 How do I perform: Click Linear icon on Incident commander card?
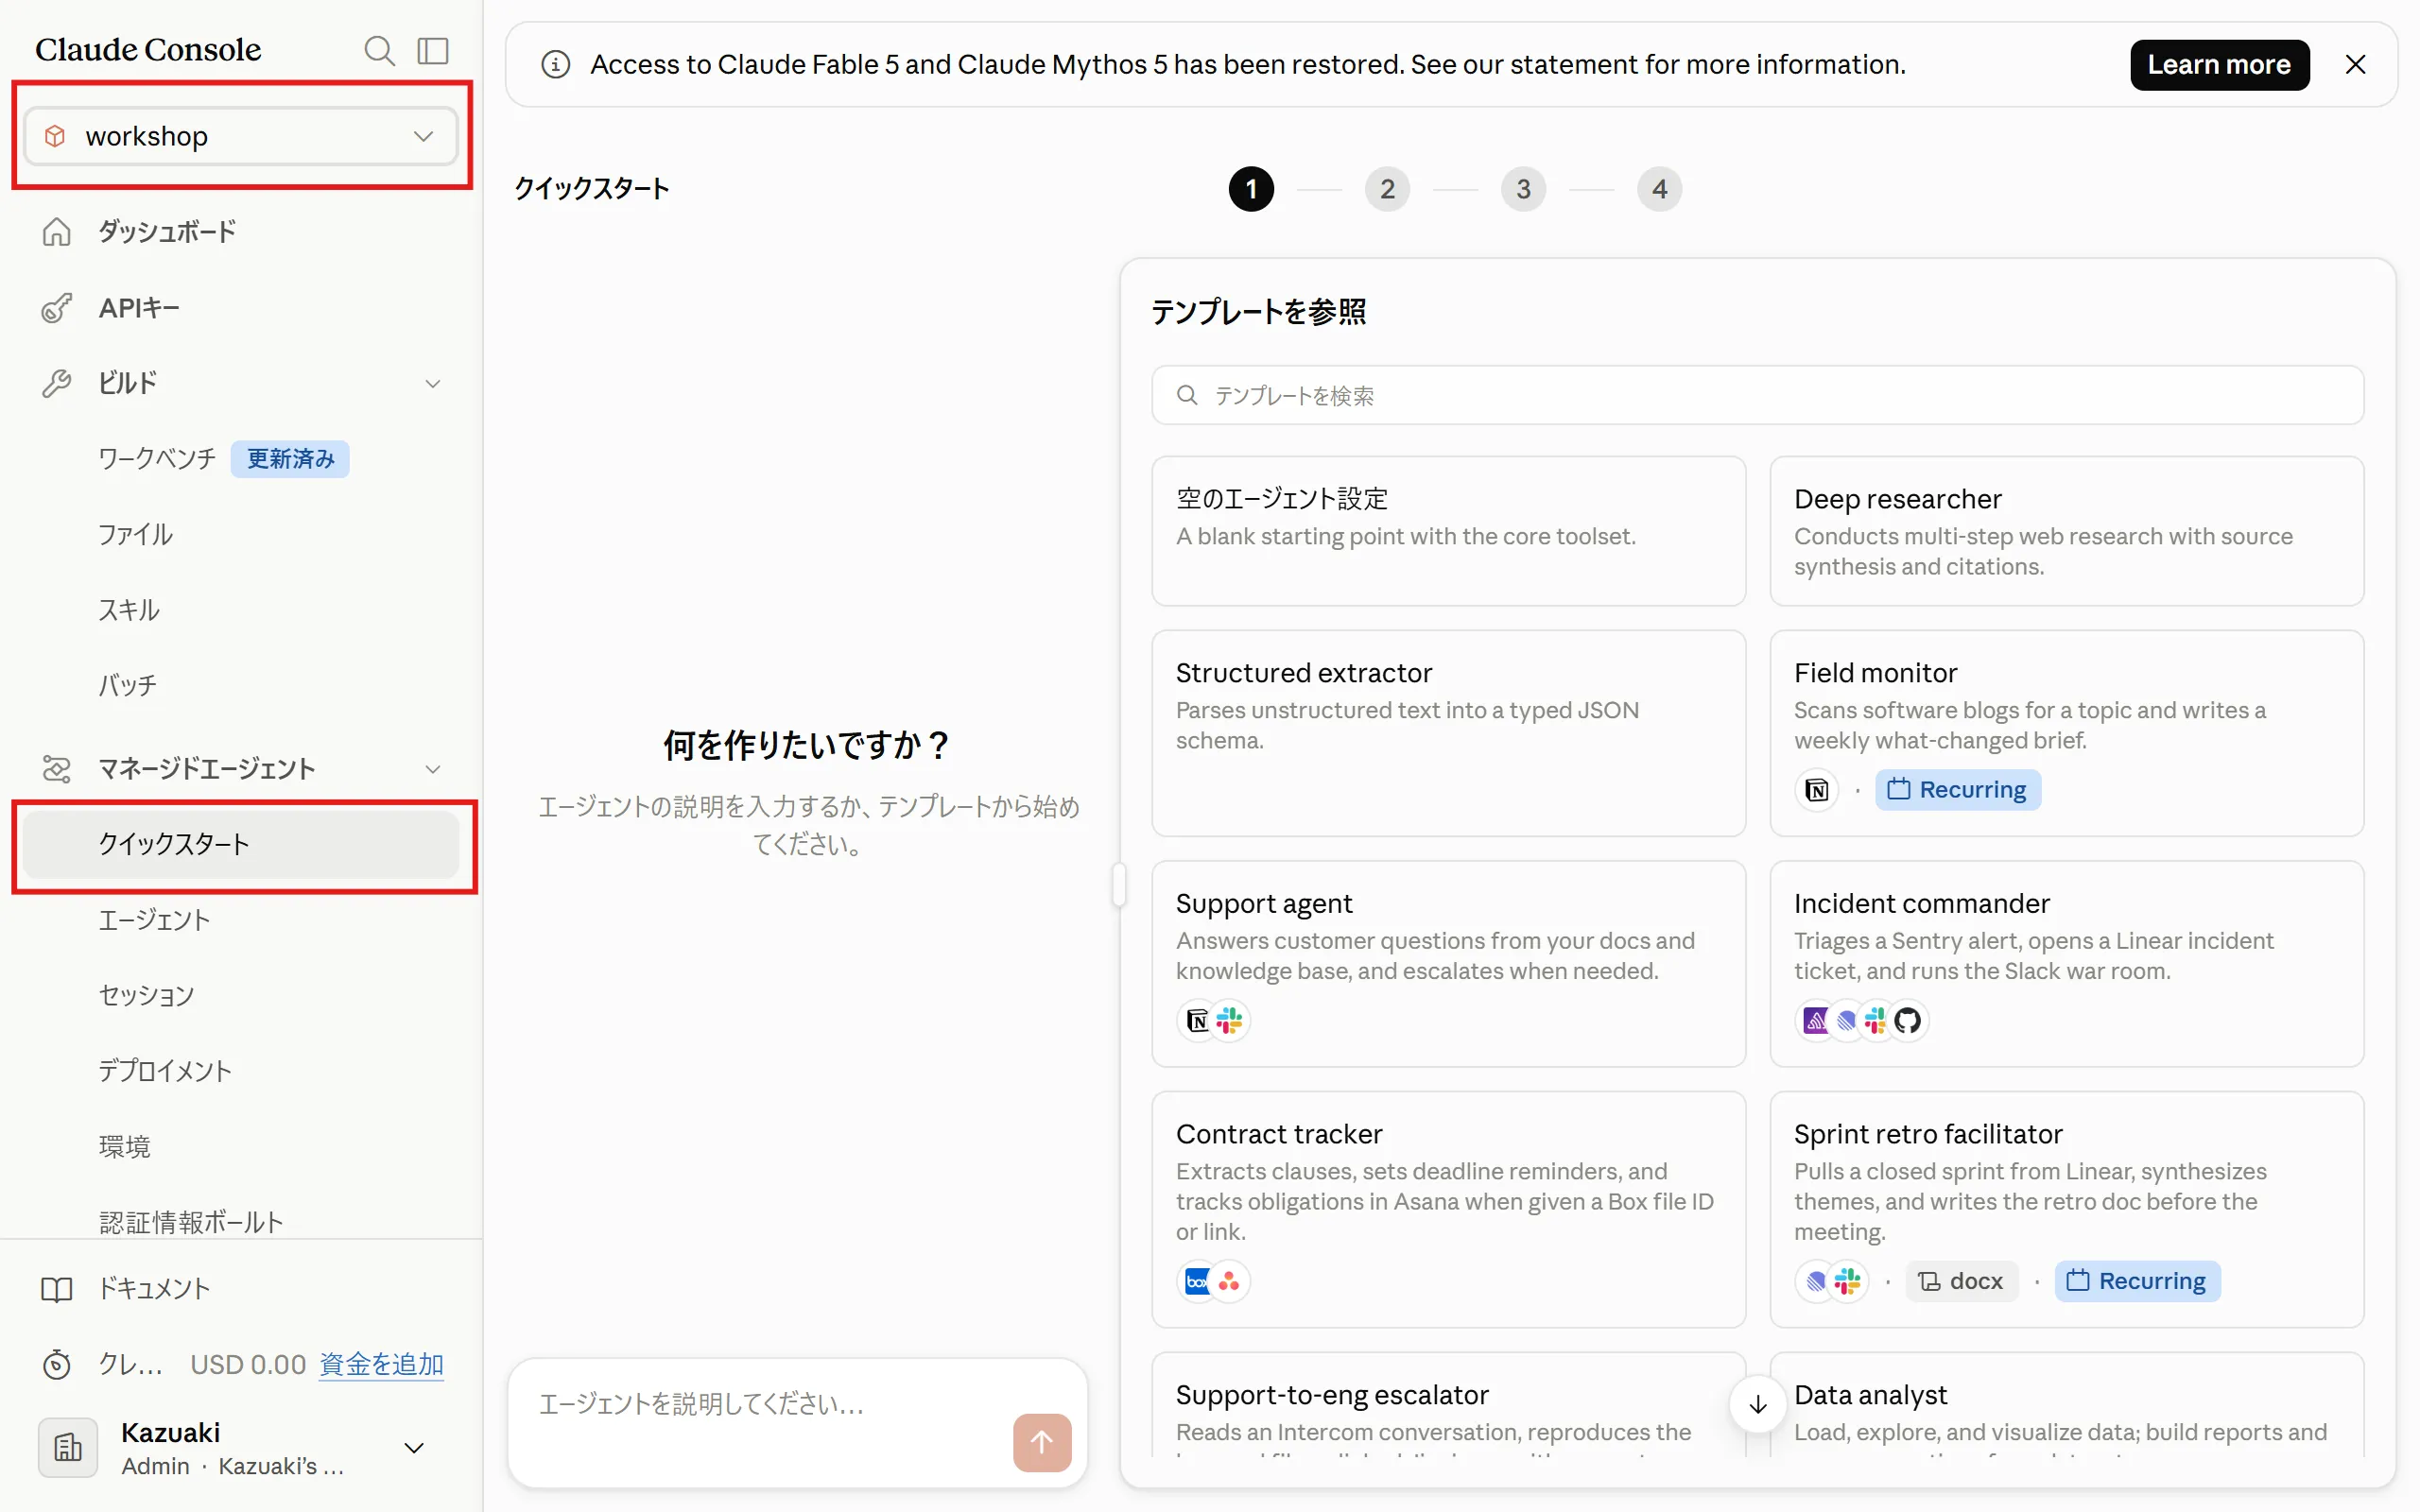click(x=1846, y=1021)
